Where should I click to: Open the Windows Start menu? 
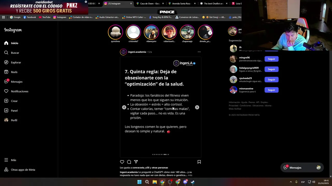[139, 182]
